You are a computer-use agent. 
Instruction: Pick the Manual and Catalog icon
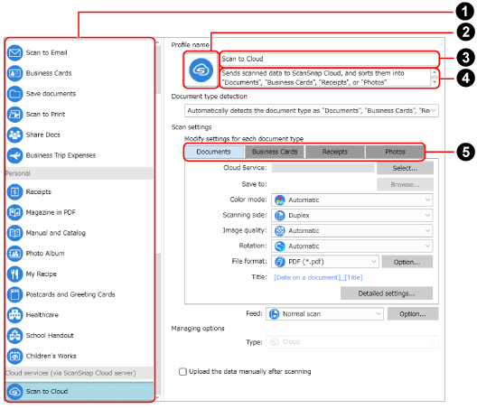[x=14, y=233]
